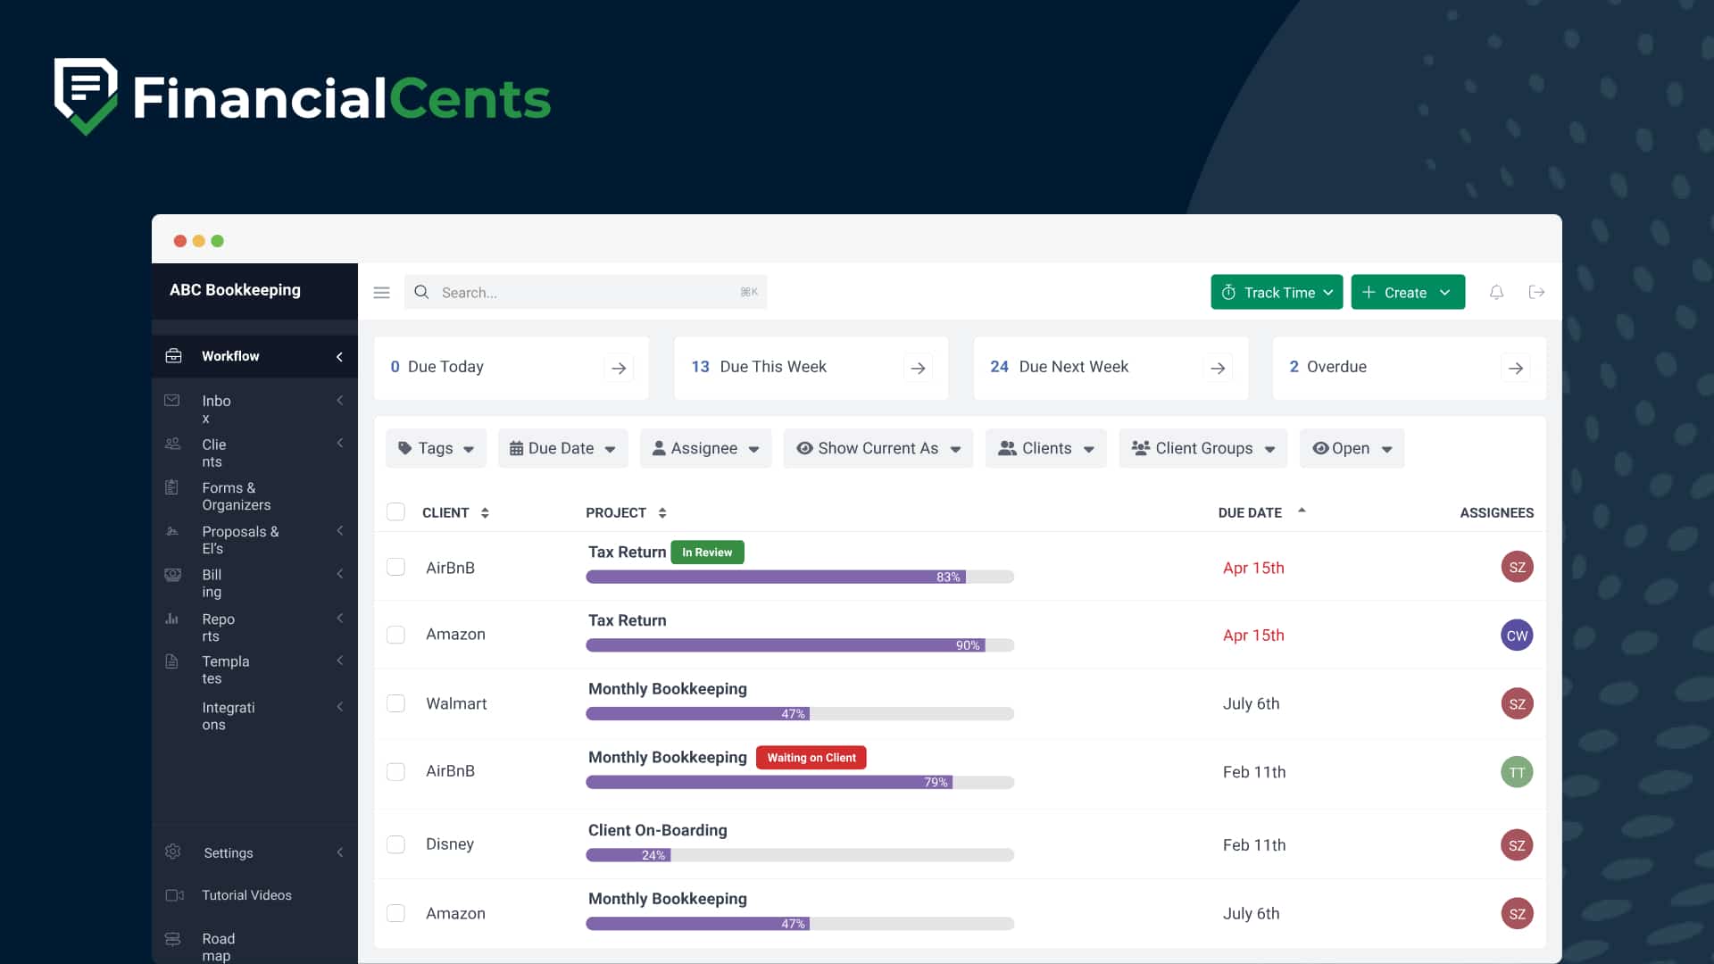Open the Open status dropdown
The height and width of the screenshot is (964, 1714).
tap(1352, 448)
